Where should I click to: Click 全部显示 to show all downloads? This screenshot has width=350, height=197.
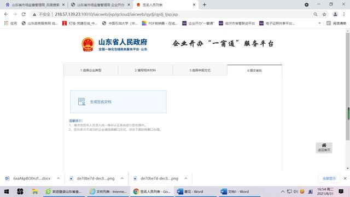click(x=329, y=178)
